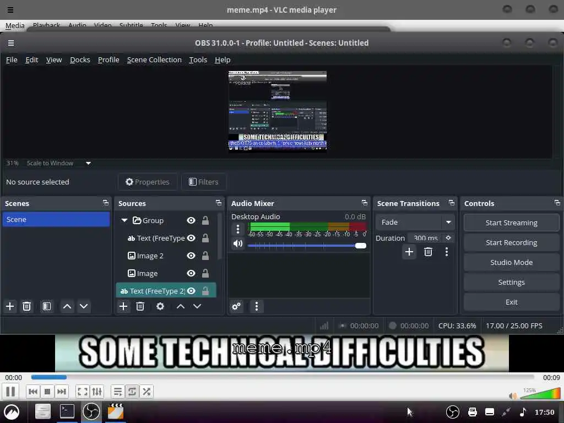
Task: Open the File menu in OBS
Action: 12,59
